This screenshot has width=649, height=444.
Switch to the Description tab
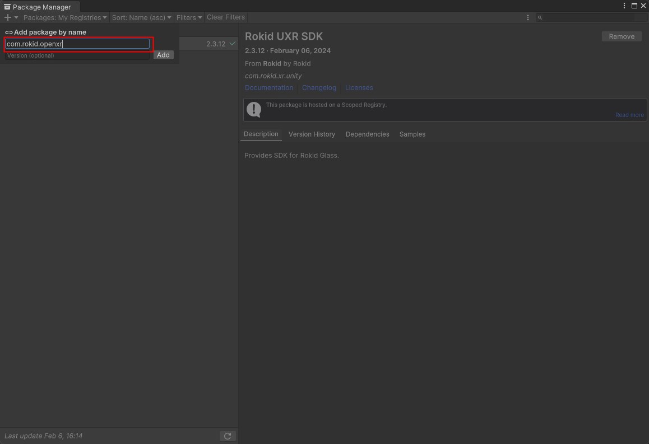click(261, 134)
